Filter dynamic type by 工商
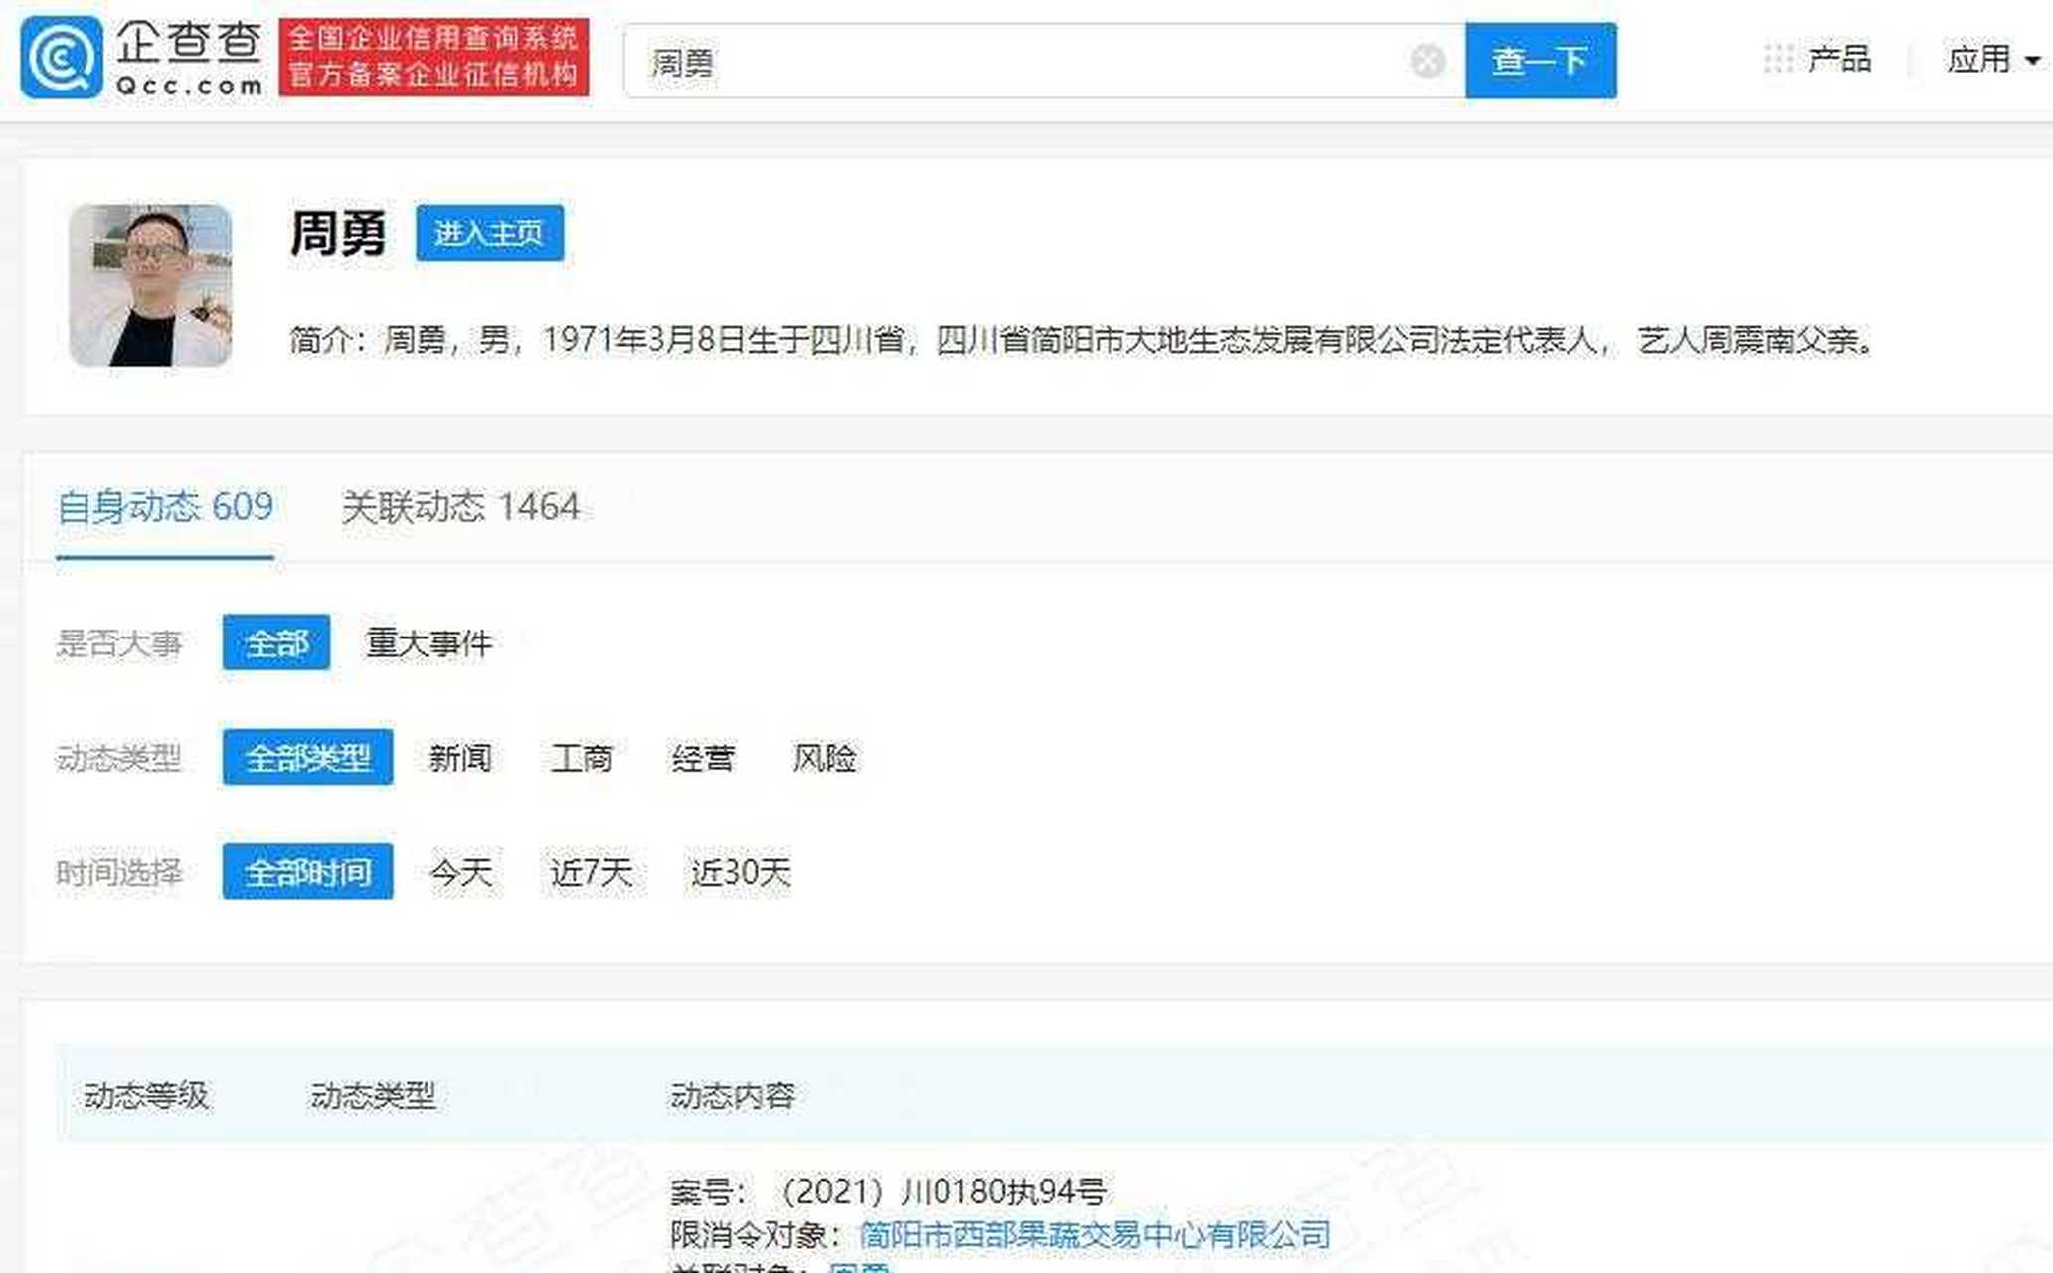Image resolution: width=2053 pixels, height=1273 pixels. (582, 758)
